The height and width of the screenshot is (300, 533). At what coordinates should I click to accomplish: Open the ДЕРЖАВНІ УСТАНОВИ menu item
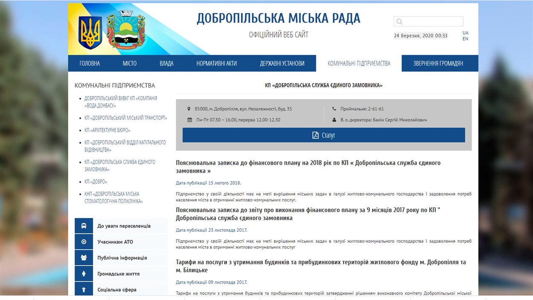tap(282, 63)
